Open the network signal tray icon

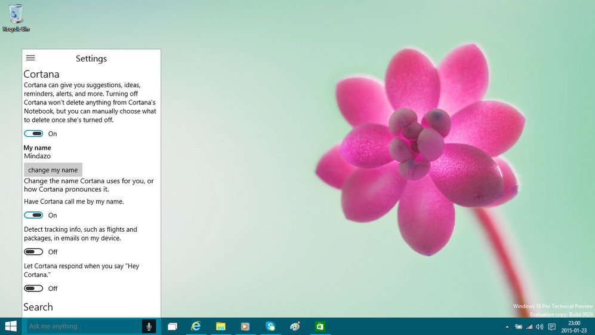coord(529,327)
